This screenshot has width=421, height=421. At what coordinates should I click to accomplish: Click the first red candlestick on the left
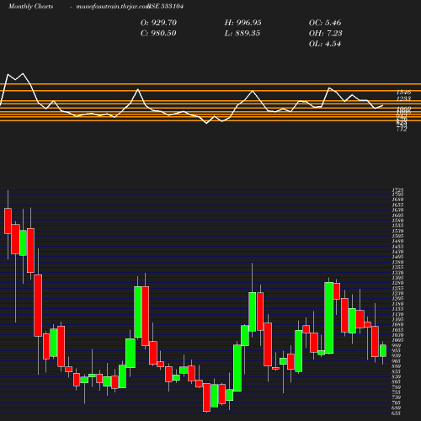(8, 221)
